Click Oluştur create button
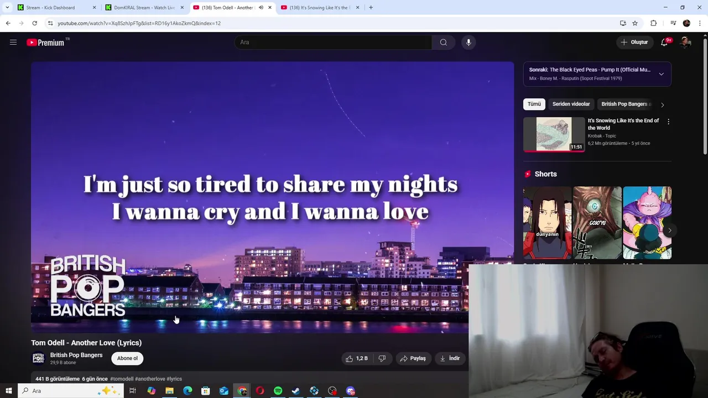This screenshot has width=708, height=398. [x=634, y=42]
